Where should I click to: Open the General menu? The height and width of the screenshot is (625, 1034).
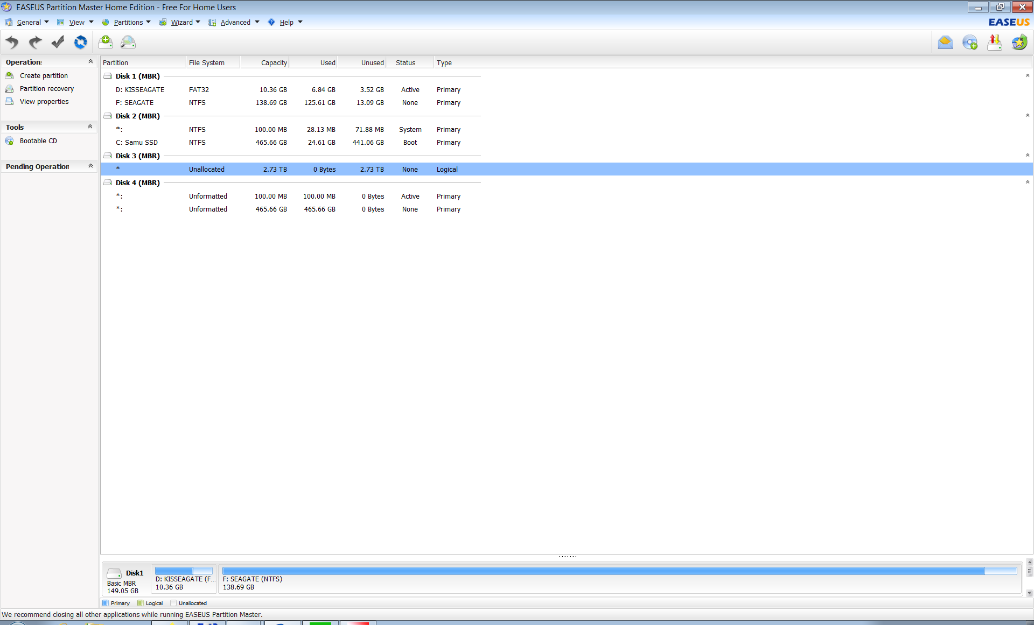point(27,22)
